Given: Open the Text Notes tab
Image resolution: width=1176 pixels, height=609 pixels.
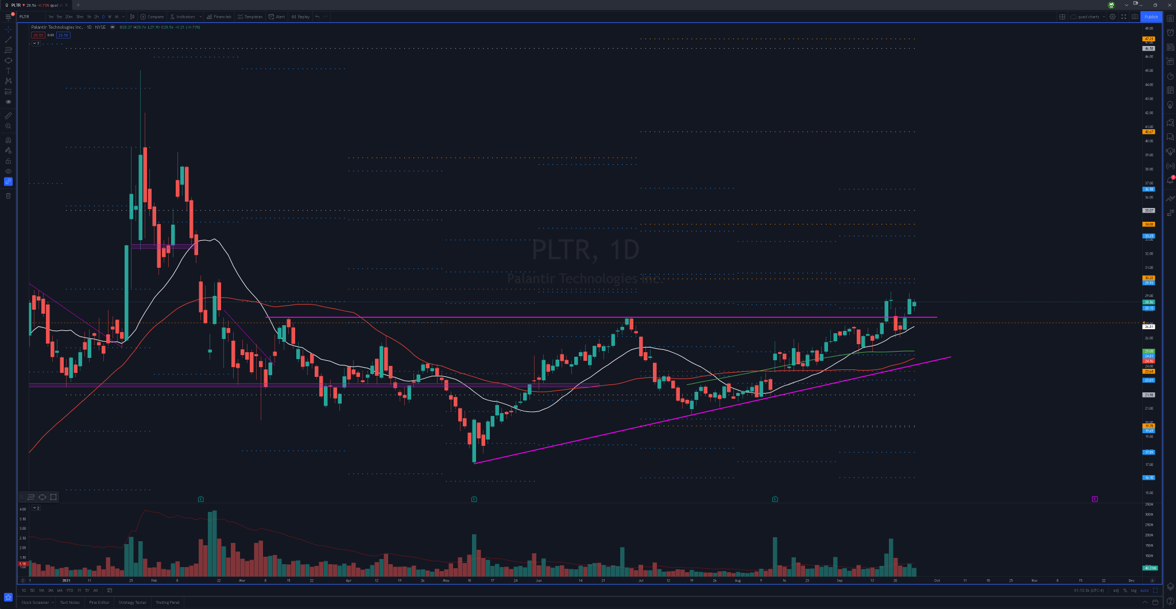Looking at the screenshot, I should coord(70,603).
